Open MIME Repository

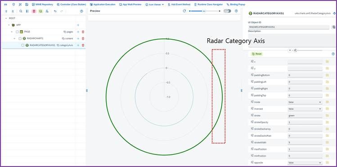click(x=42, y=5)
